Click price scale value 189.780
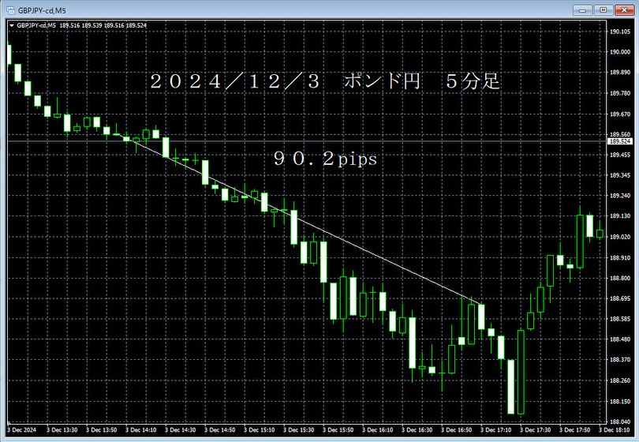This screenshot has width=639, height=442. tap(620, 93)
